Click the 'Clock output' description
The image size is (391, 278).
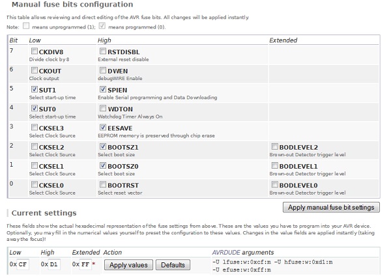[44, 79]
